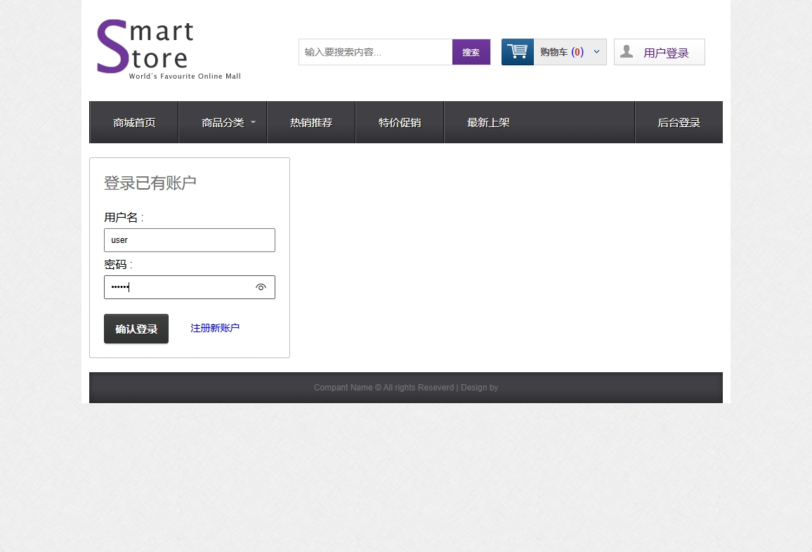
Task: Click the Smart Store logo
Action: point(169,49)
